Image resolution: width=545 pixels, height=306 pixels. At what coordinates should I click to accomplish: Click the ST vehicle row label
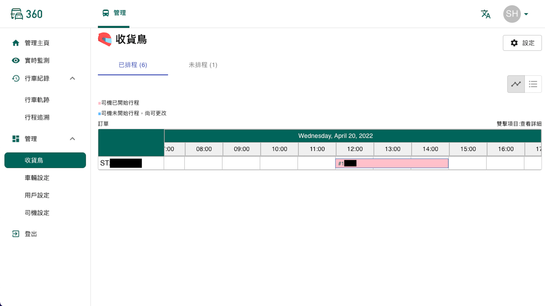tap(131, 163)
